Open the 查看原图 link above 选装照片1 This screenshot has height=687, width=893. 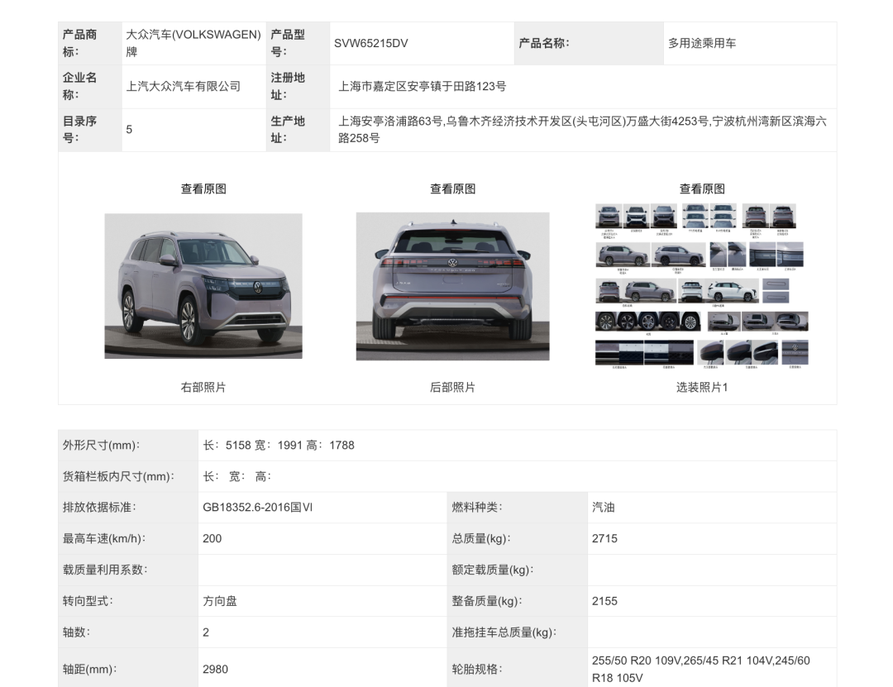pyautogui.click(x=702, y=189)
